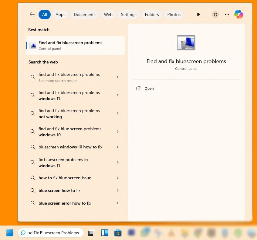Select the Settings filter tab
The image size is (257, 240).
point(129,15)
